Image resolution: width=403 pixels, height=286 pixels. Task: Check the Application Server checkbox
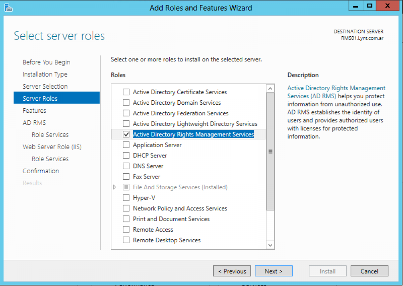coord(126,145)
